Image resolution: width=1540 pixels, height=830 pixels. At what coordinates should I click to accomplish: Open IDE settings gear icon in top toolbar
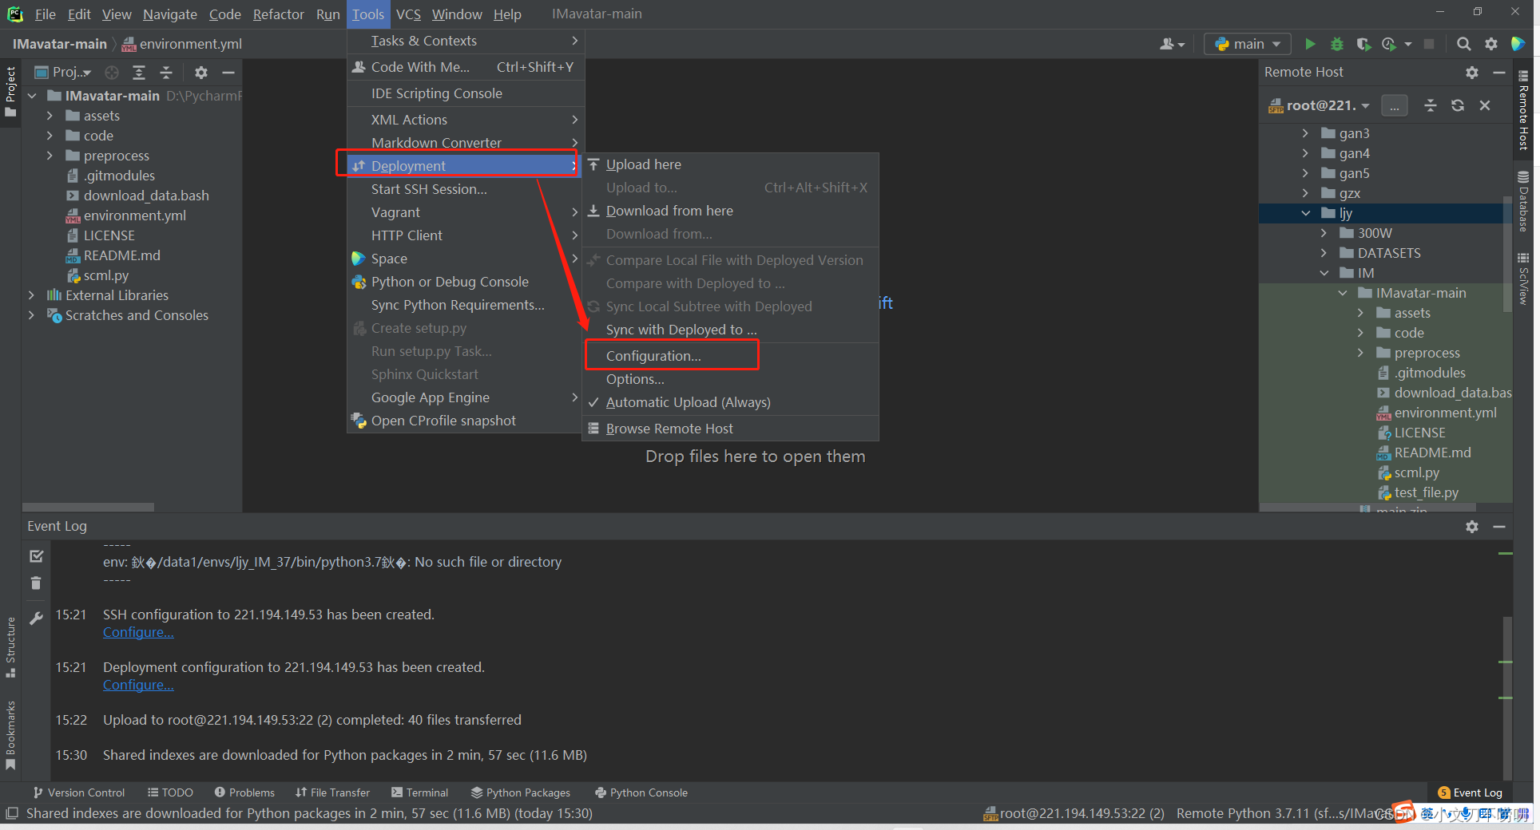click(x=1490, y=44)
